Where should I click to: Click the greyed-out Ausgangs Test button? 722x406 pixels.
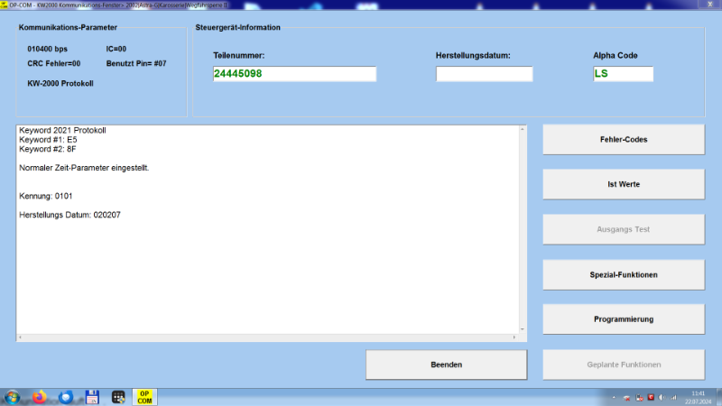(x=624, y=229)
